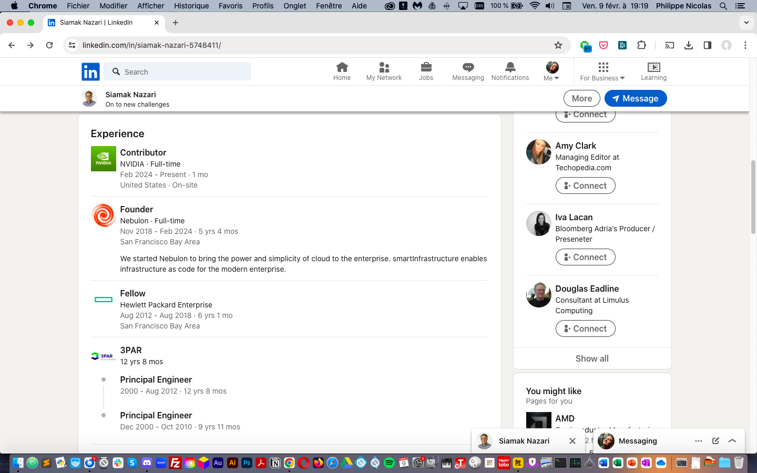
Task: Open Douglas Eadline's profile name
Action: click(x=587, y=289)
